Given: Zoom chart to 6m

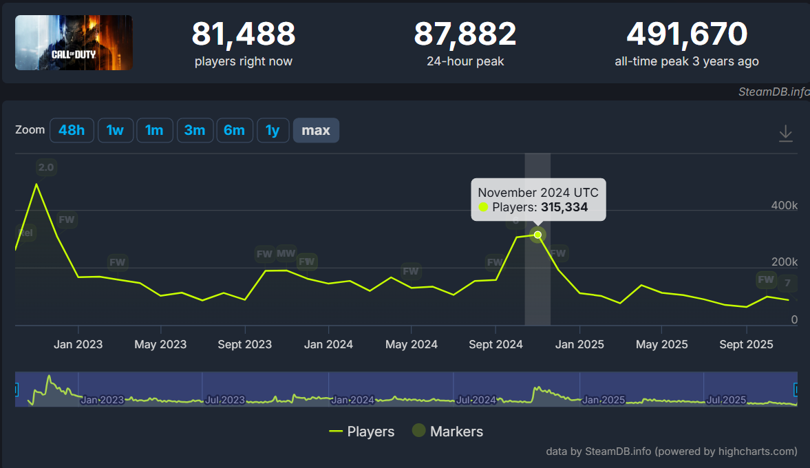Looking at the screenshot, I should (x=234, y=130).
